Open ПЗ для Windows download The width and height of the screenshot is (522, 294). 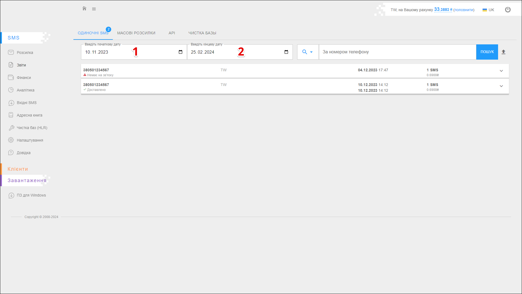(x=31, y=195)
